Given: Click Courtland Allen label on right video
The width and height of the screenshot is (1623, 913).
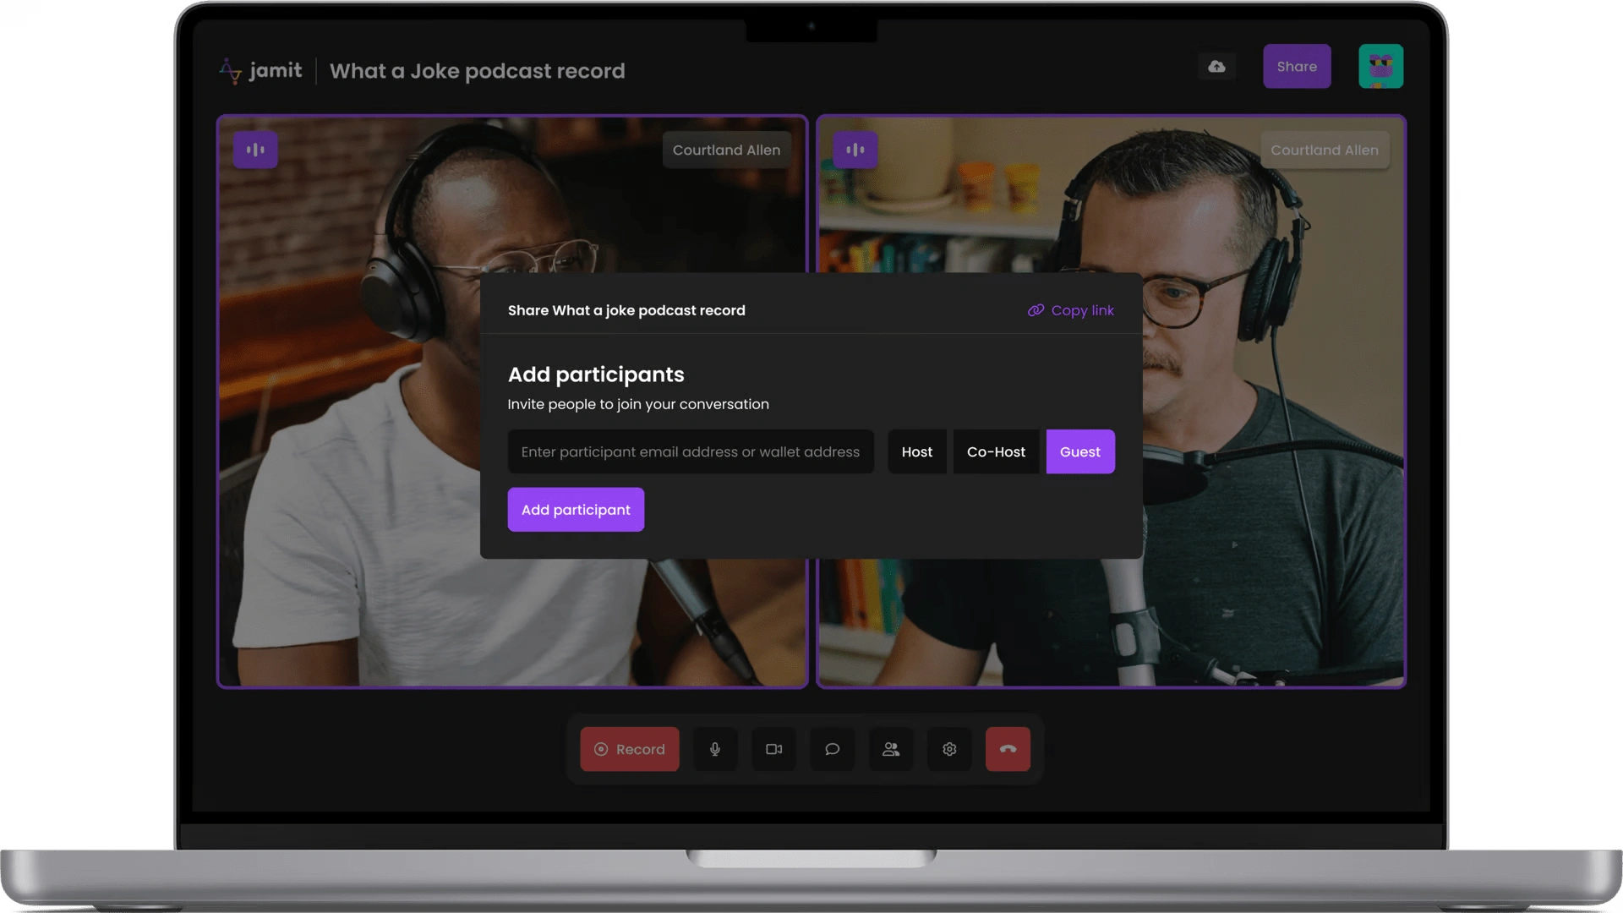Looking at the screenshot, I should tap(1324, 150).
